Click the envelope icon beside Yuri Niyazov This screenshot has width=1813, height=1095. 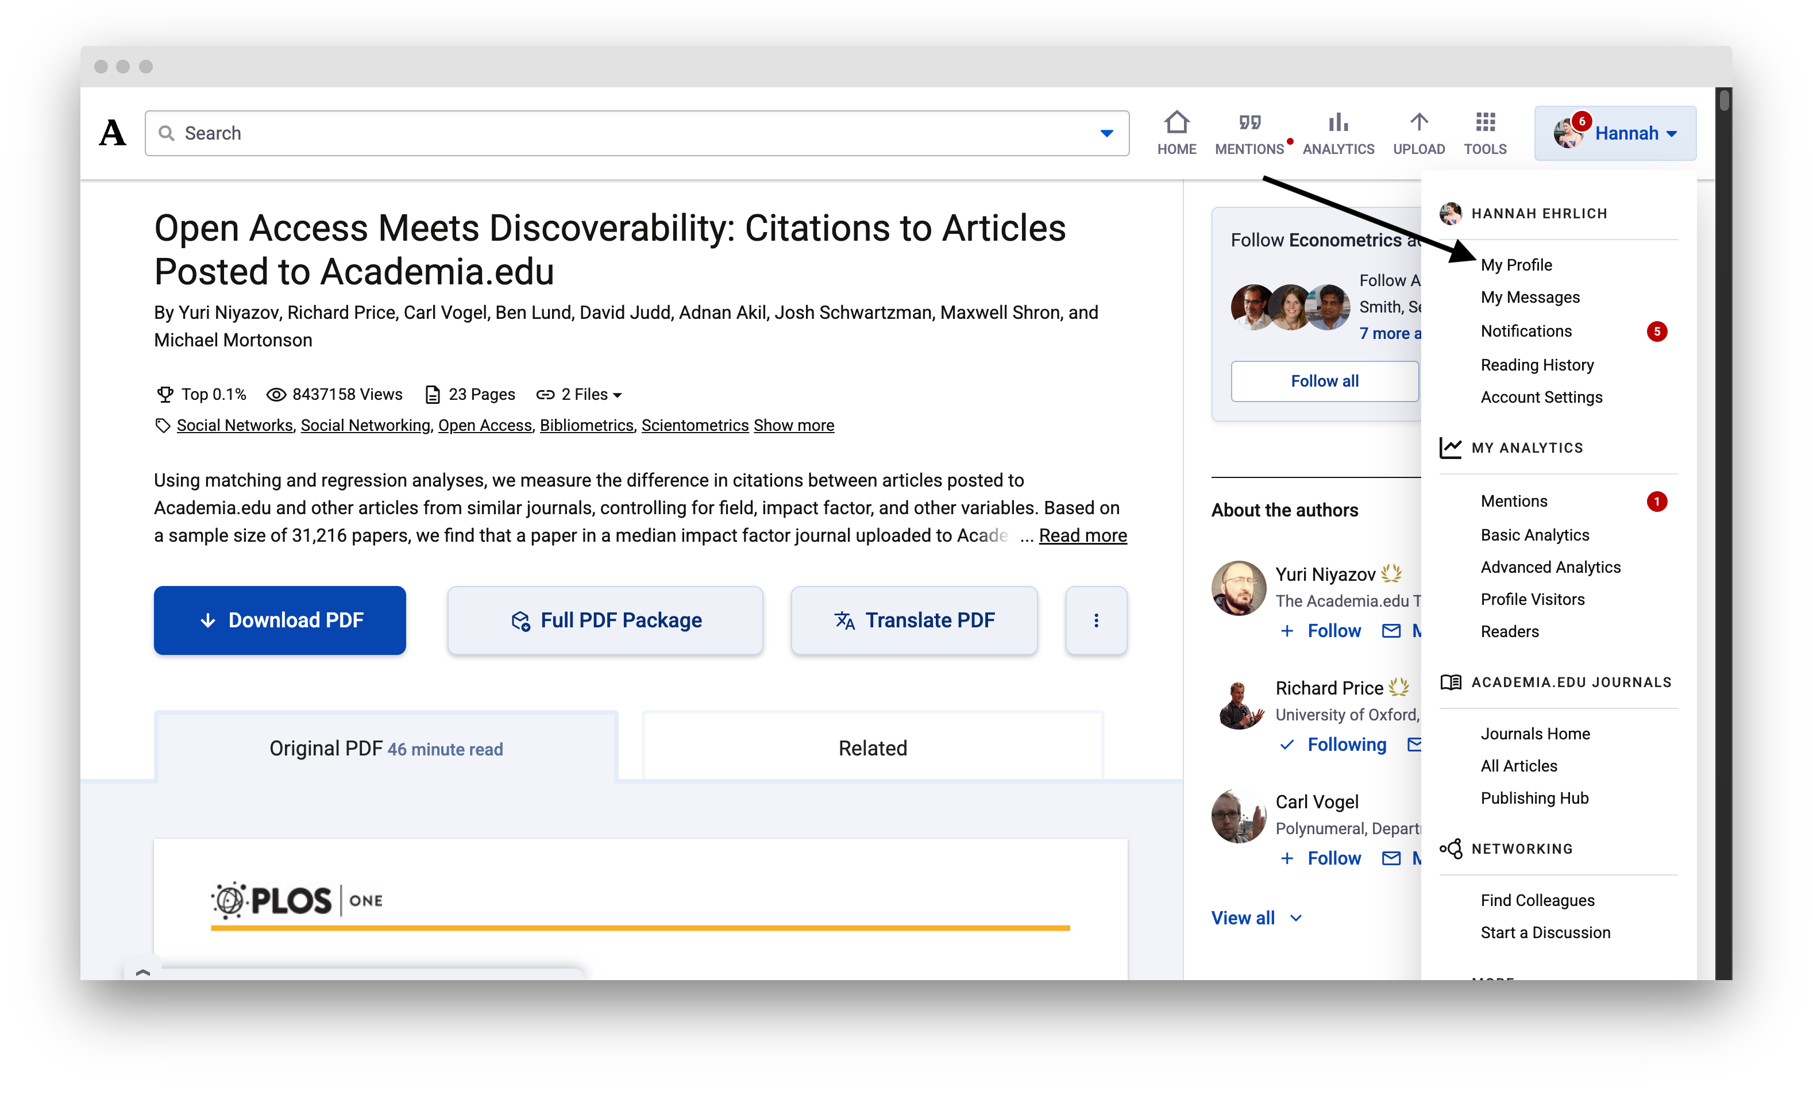[x=1390, y=631]
